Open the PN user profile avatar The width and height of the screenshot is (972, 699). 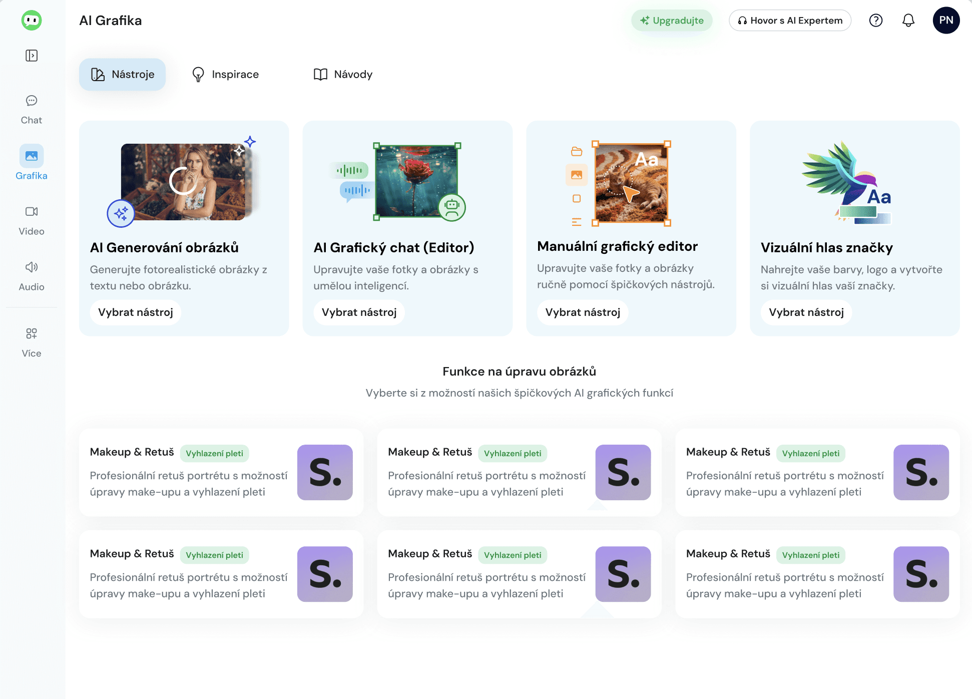pos(945,21)
